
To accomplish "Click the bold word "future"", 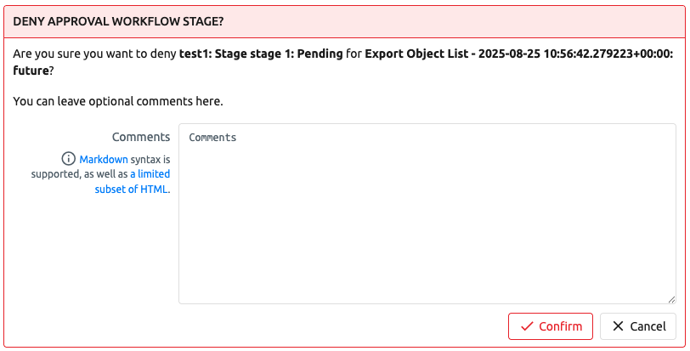I will click(x=31, y=70).
